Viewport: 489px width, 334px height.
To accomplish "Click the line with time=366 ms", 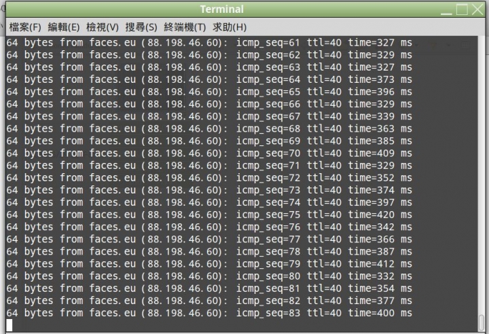I will click(209, 239).
